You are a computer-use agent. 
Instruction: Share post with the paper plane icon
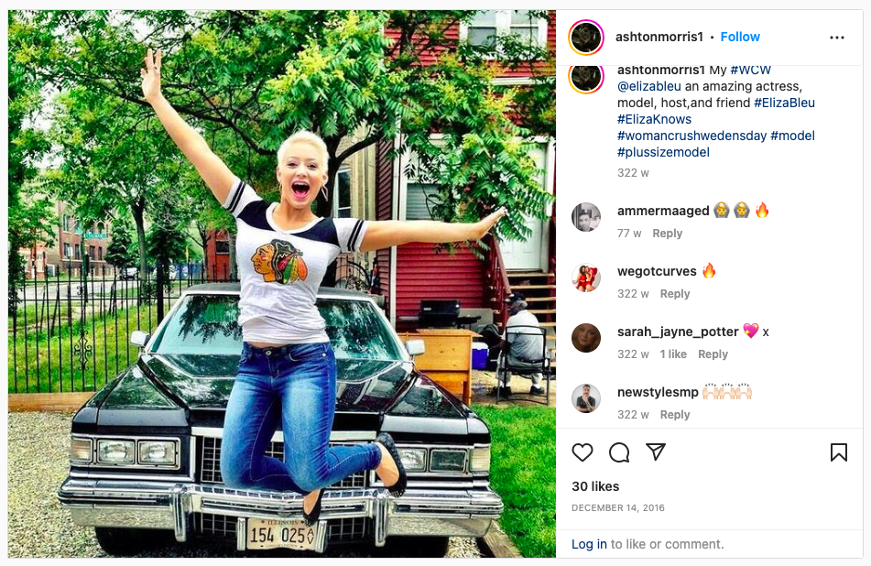[656, 452]
